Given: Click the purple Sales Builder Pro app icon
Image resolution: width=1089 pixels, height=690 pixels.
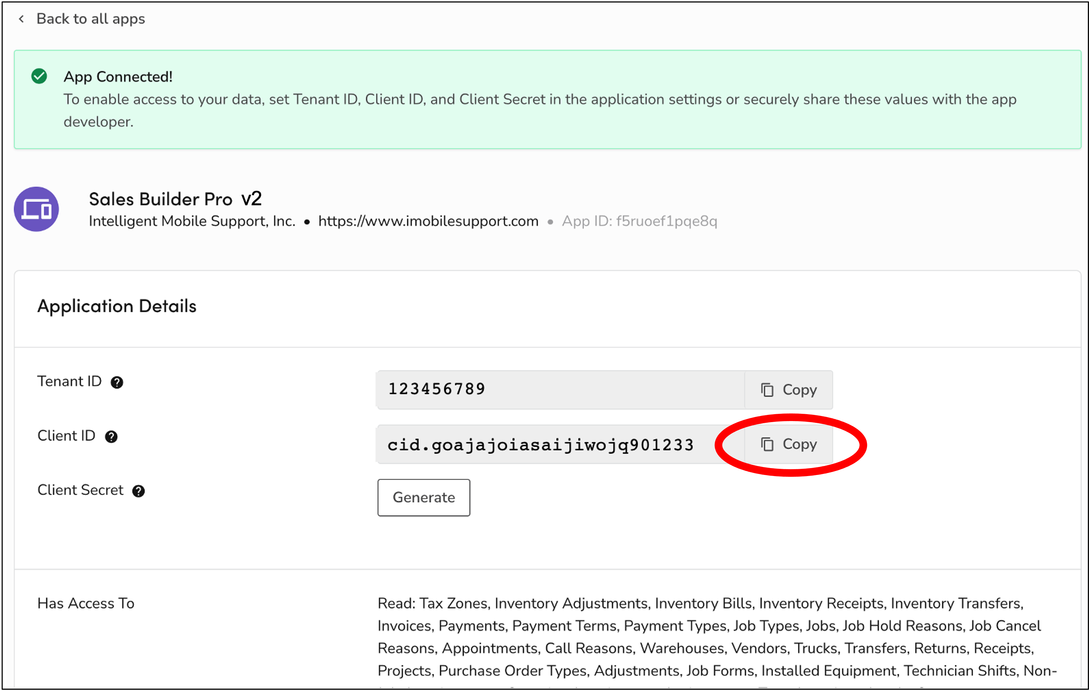Looking at the screenshot, I should point(36,209).
